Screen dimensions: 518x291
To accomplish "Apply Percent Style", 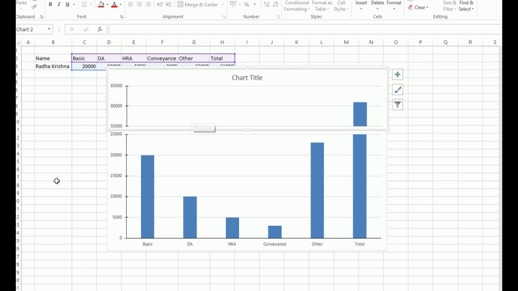I will click(246, 4).
